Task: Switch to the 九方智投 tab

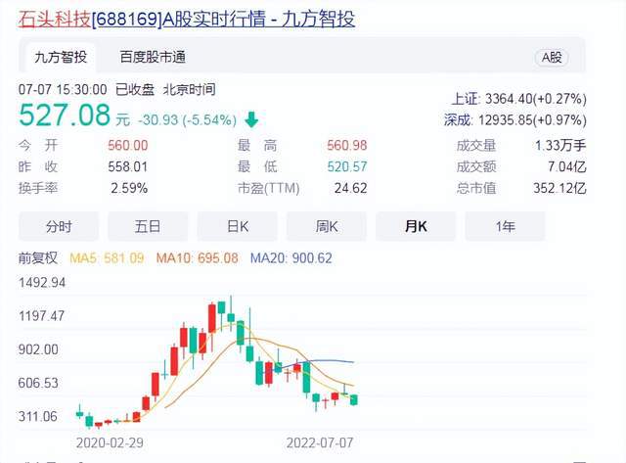Action: [61, 57]
